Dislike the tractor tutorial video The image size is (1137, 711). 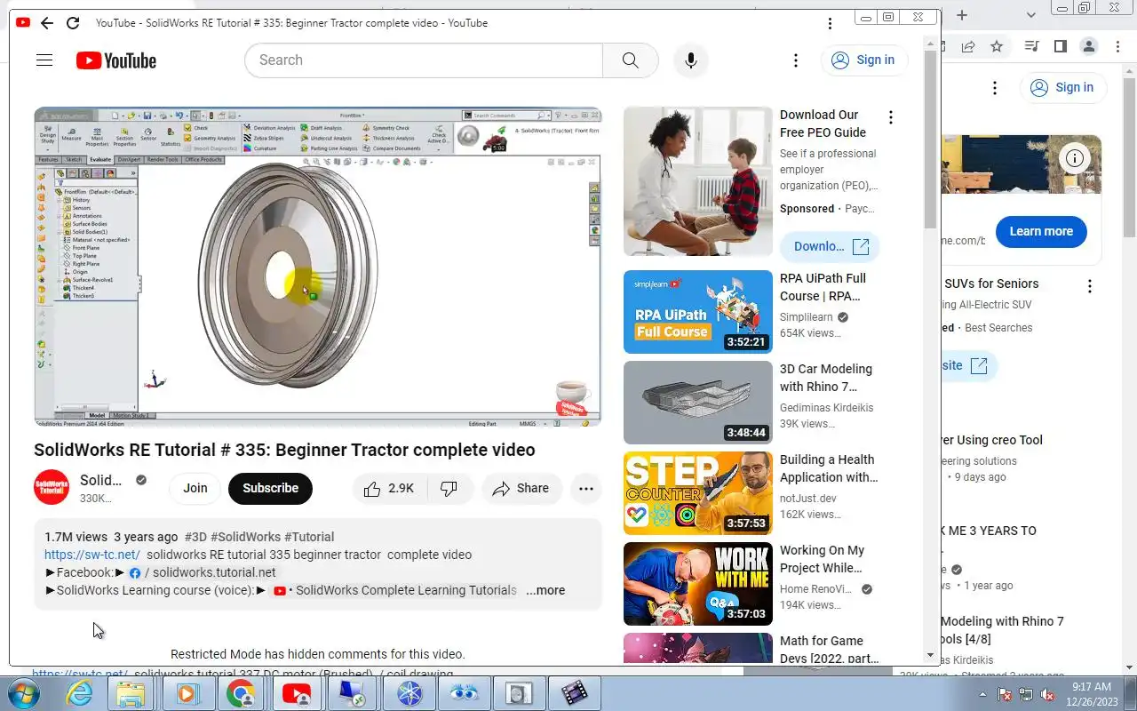(449, 488)
